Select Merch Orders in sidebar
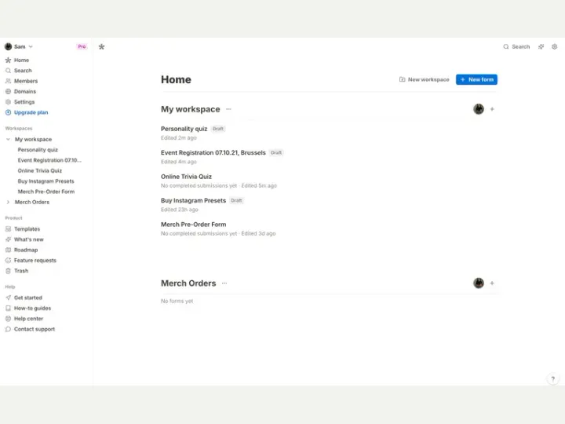565x424 pixels. click(x=32, y=202)
